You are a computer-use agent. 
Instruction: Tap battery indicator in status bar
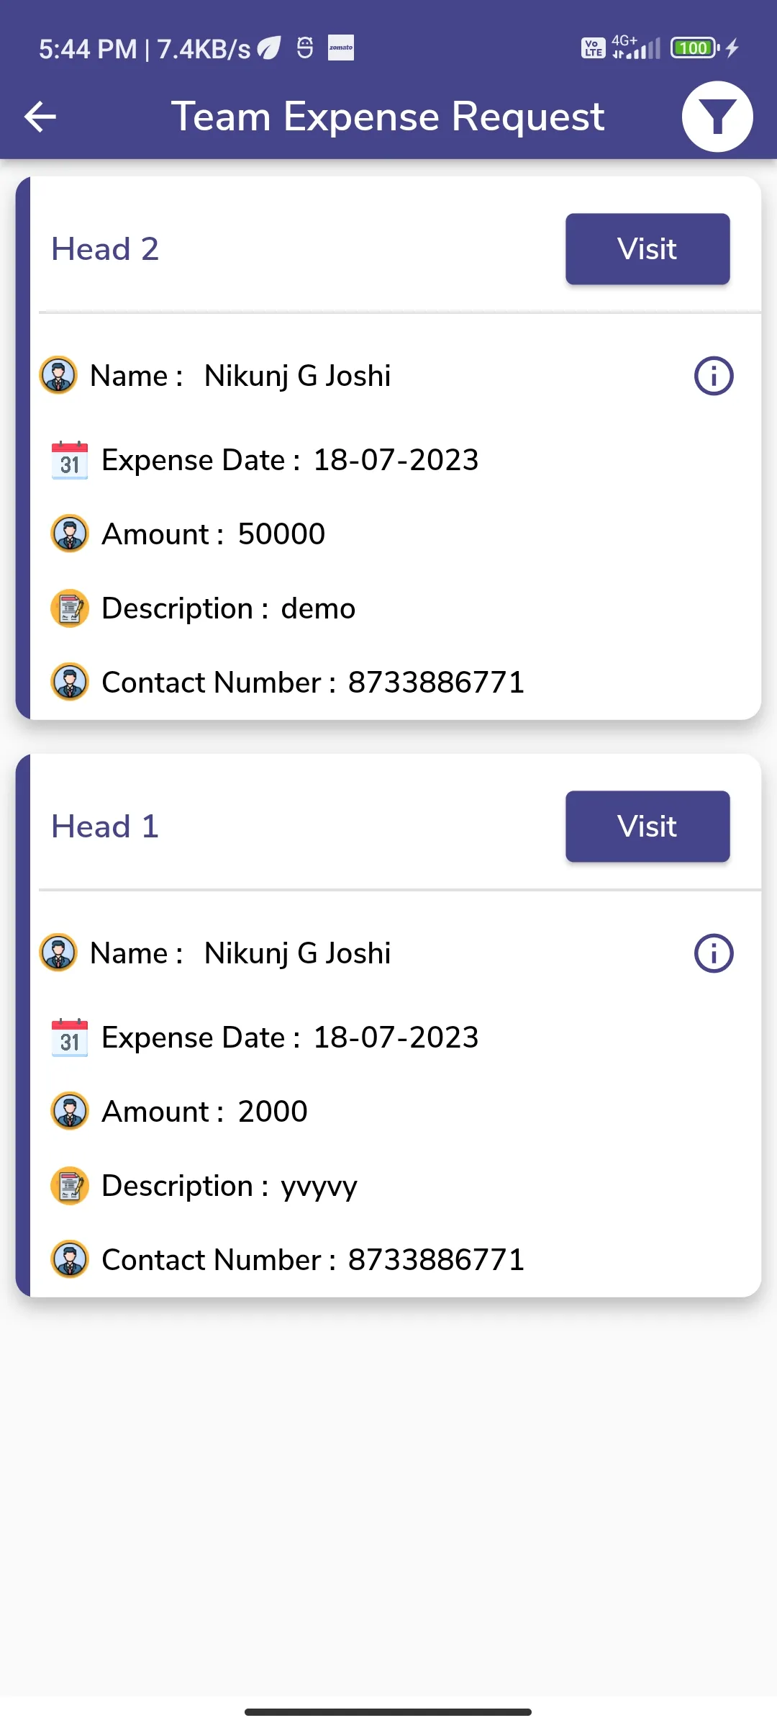(695, 48)
